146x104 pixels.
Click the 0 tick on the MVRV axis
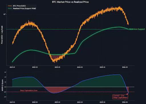click(x=5, y=87)
